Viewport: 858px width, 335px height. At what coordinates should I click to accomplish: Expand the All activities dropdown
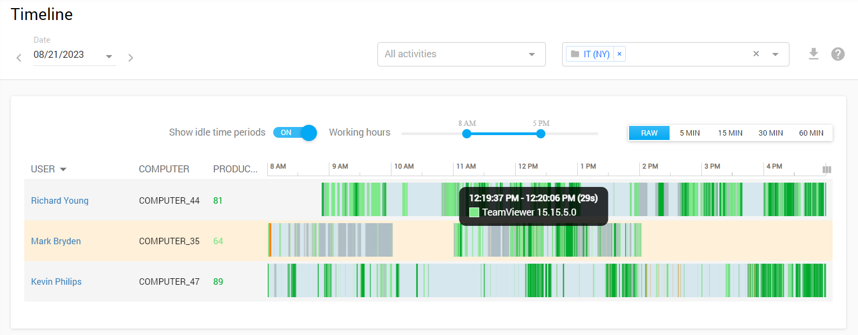tap(532, 55)
